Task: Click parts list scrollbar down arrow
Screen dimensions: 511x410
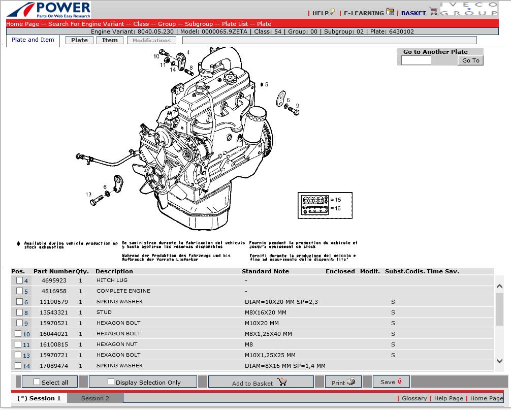Action: click(x=499, y=361)
